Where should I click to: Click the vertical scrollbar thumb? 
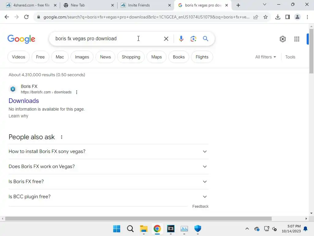pos(311,51)
